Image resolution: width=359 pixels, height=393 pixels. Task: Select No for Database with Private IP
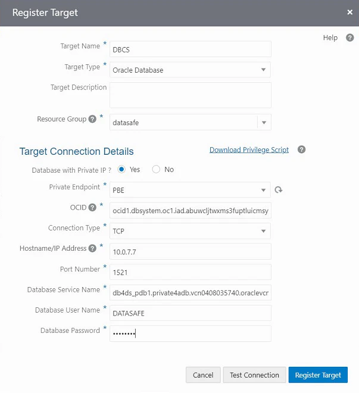coord(156,170)
